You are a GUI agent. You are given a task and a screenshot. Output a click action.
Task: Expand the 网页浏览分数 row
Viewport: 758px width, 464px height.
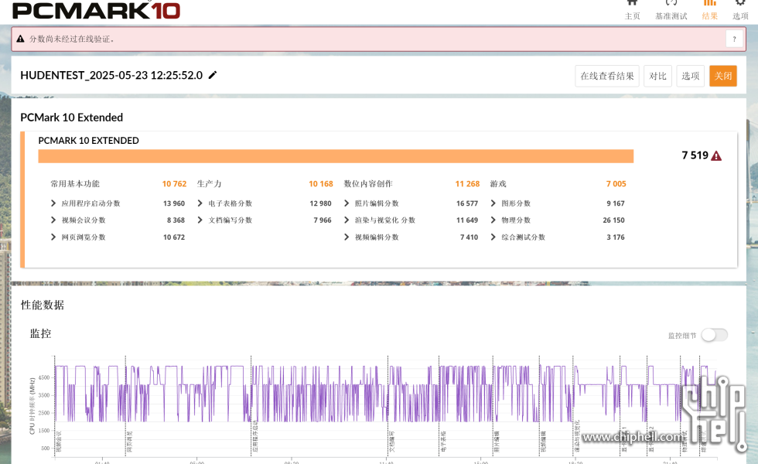pos(53,237)
